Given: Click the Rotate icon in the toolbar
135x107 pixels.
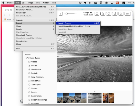Looking at the screenshot, I should (115, 14).
